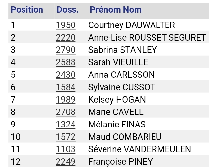Select Anne-Lise ROUSSET SEGURET row
Screen dimensions: 209x168
tap(147, 38)
